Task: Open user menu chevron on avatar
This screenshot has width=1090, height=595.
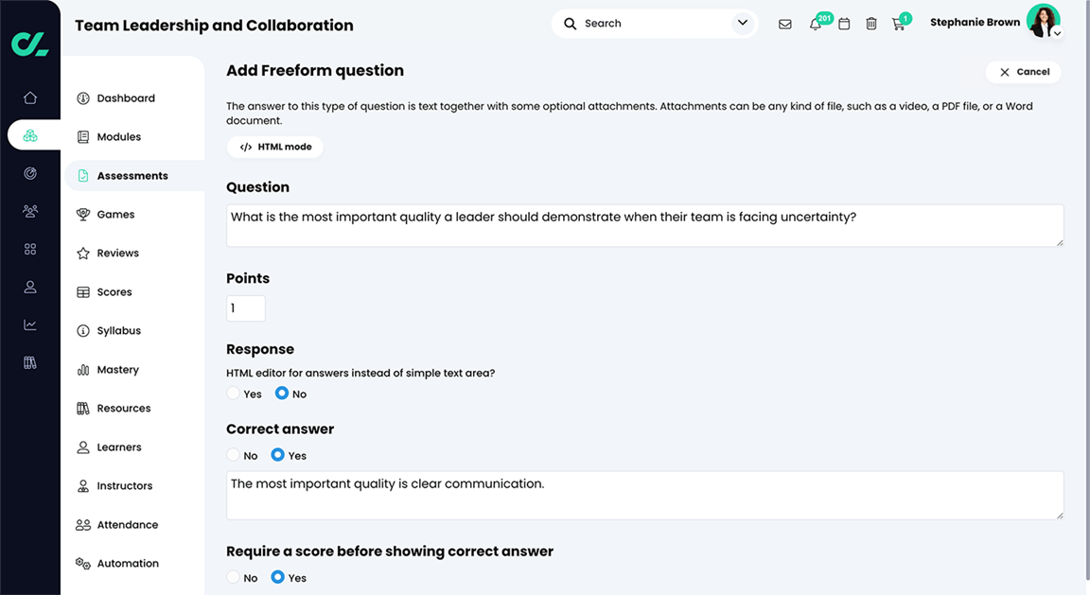Action: click(x=1057, y=34)
